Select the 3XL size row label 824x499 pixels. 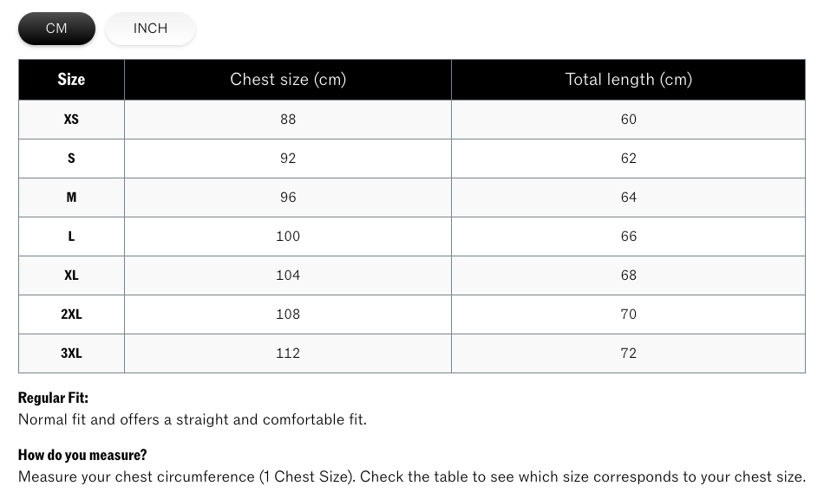click(71, 353)
